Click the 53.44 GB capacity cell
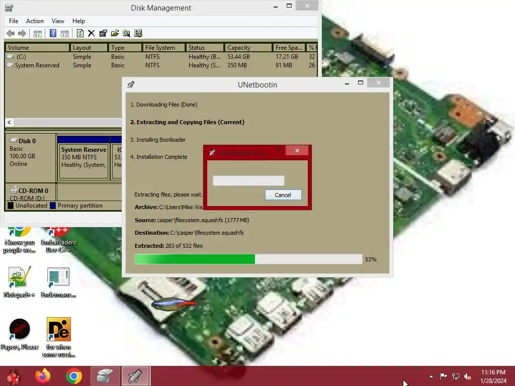 (x=238, y=57)
